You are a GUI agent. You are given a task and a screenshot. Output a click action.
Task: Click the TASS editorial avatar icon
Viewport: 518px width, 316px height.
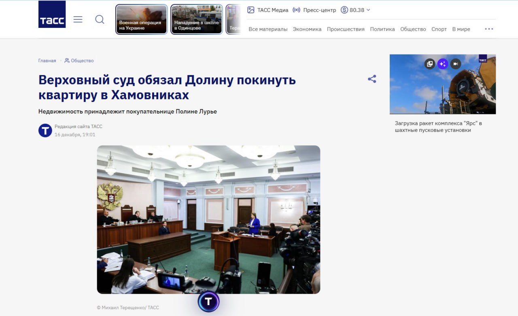(45, 131)
